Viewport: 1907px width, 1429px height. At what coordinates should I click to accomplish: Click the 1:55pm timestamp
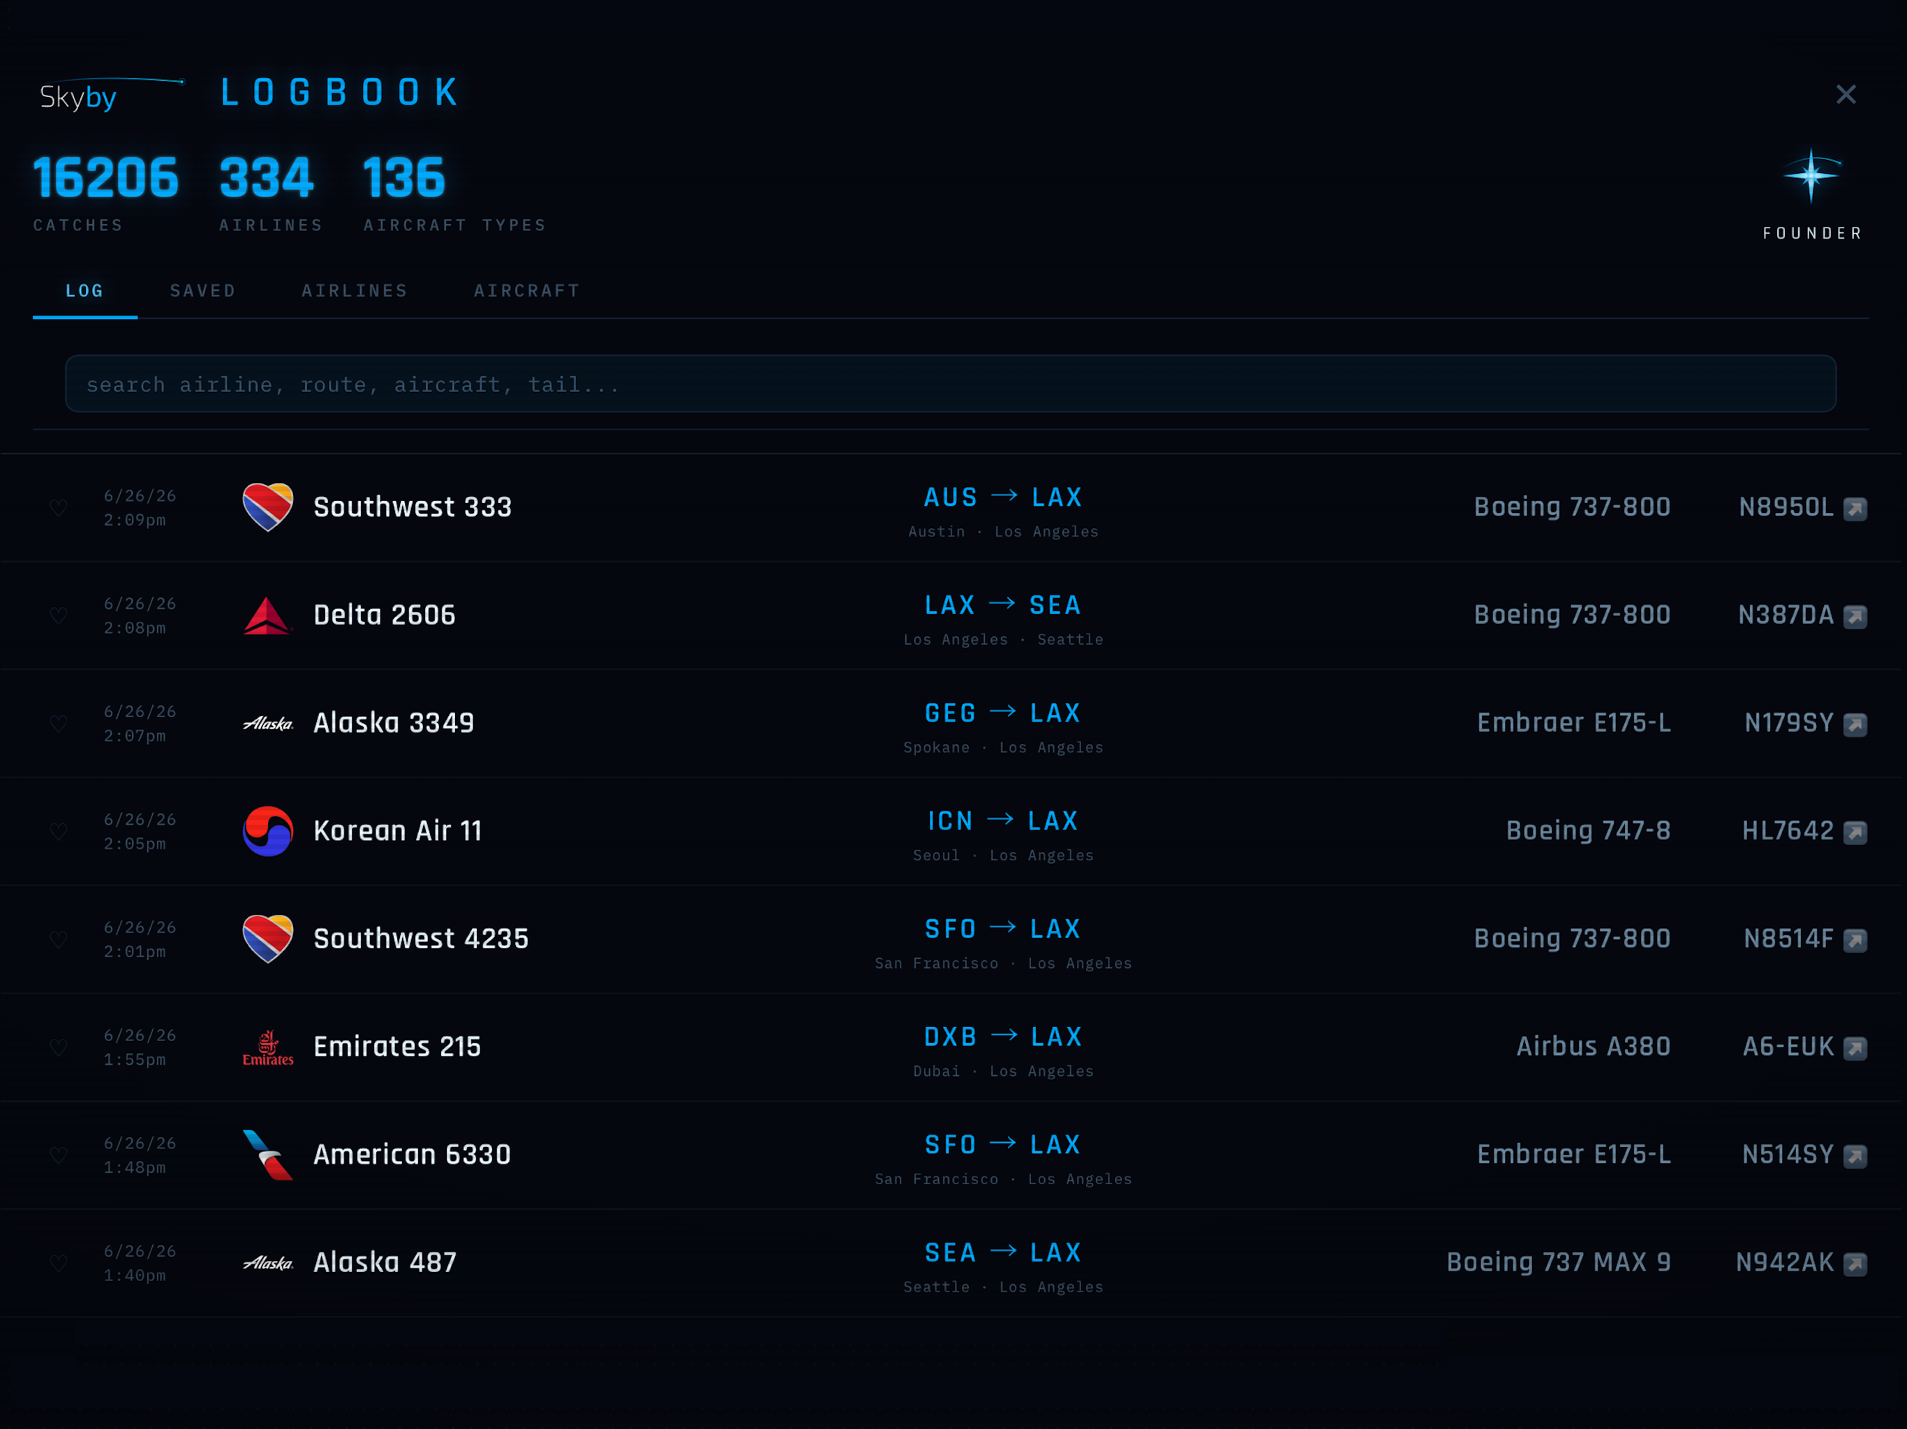pos(135,1059)
